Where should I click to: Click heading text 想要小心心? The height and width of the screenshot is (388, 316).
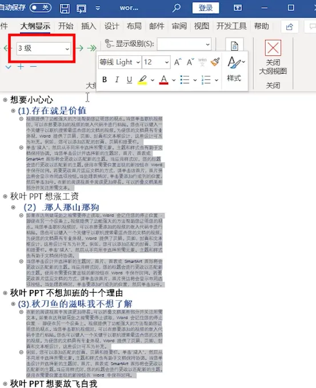pyautogui.click(x=31, y=100)
